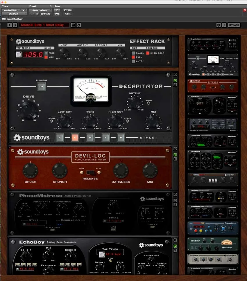247x281 pixels.
Task: Add PrimalTap from the toolbox
Action: click(213, 228)
